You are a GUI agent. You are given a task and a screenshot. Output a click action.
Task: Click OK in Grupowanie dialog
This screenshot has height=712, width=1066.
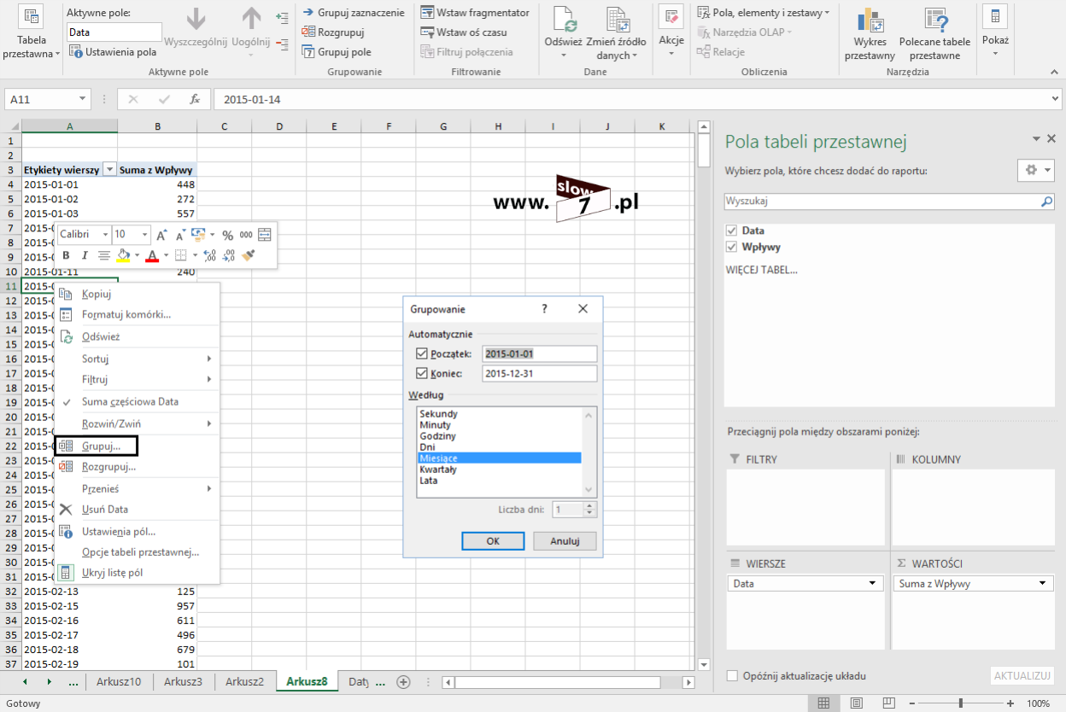tap(493, 540)
